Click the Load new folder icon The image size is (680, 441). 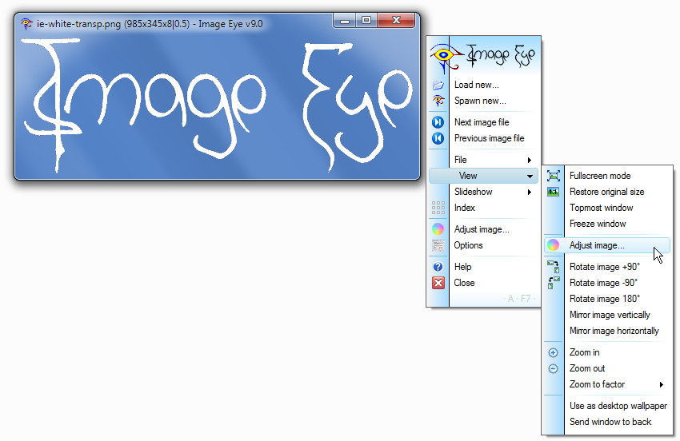coord(438,85)
